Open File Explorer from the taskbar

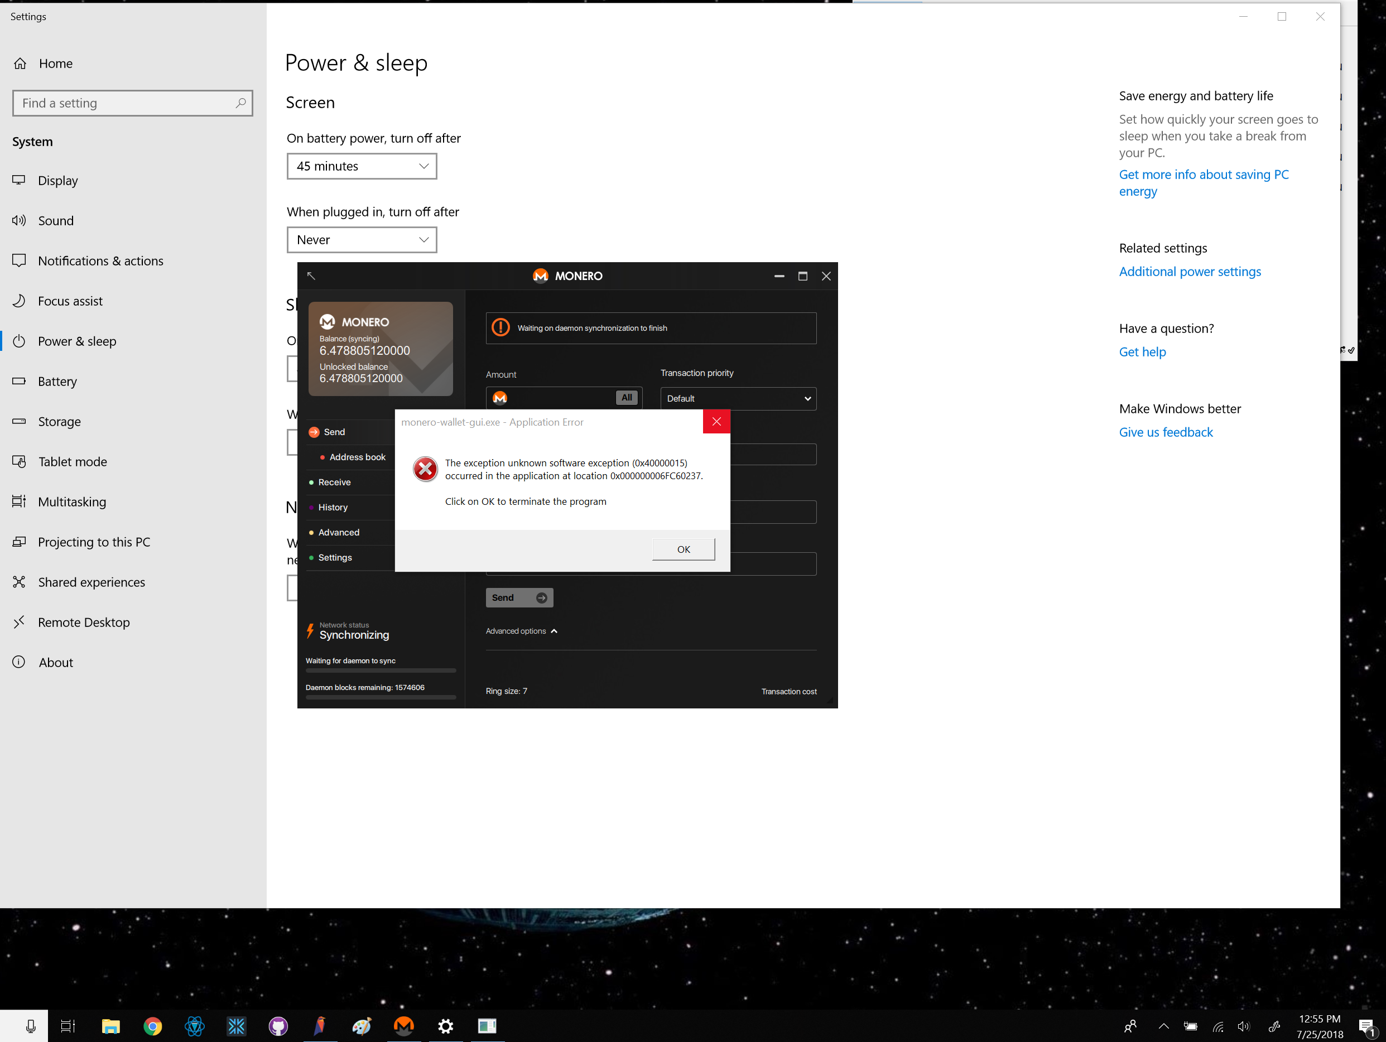(111, 1026)
